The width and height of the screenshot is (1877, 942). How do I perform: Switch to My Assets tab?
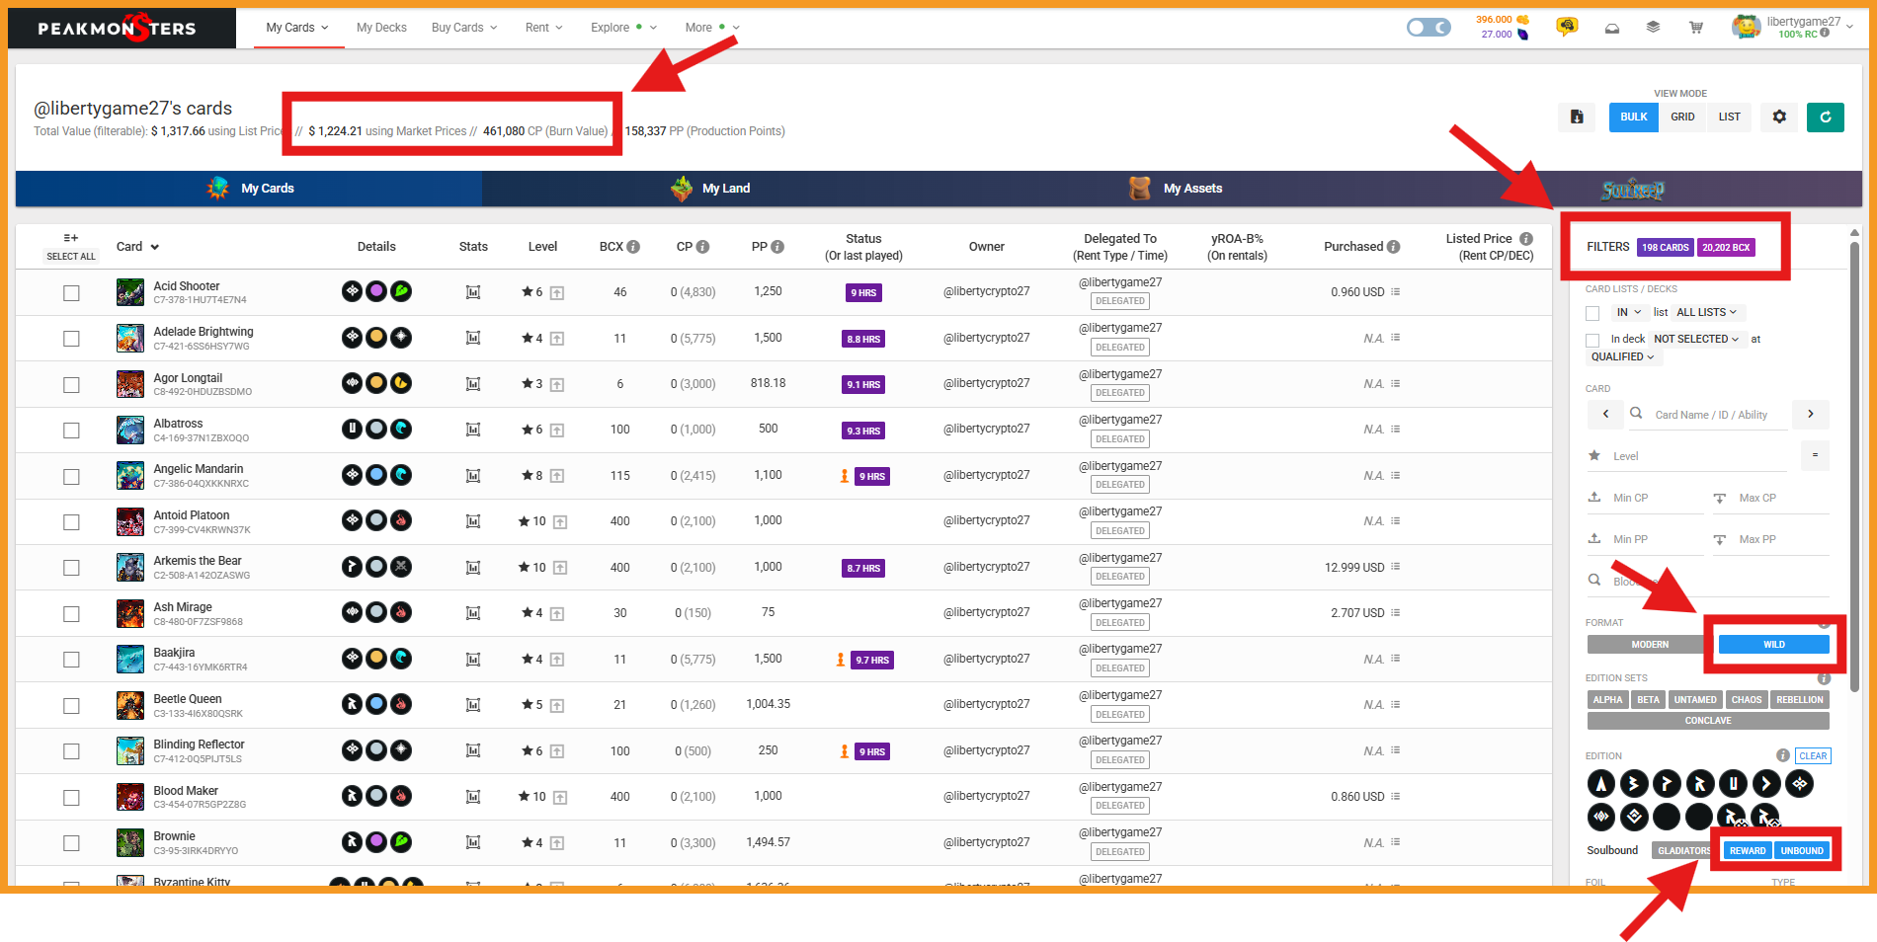pos(1176,189)
